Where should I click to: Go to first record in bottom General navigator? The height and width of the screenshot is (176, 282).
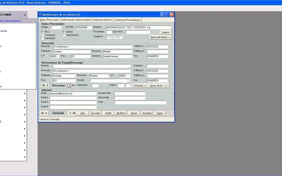tap(42, 113)
